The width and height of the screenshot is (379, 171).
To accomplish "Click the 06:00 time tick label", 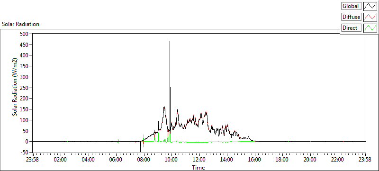I will click(116, 160).
